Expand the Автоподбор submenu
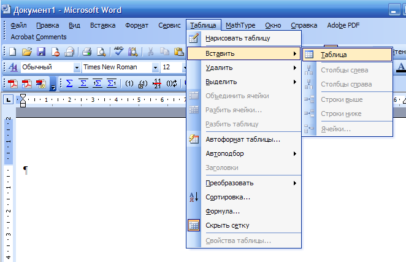The width and height of the screenshot is (406, 262). tap(243, 153)
